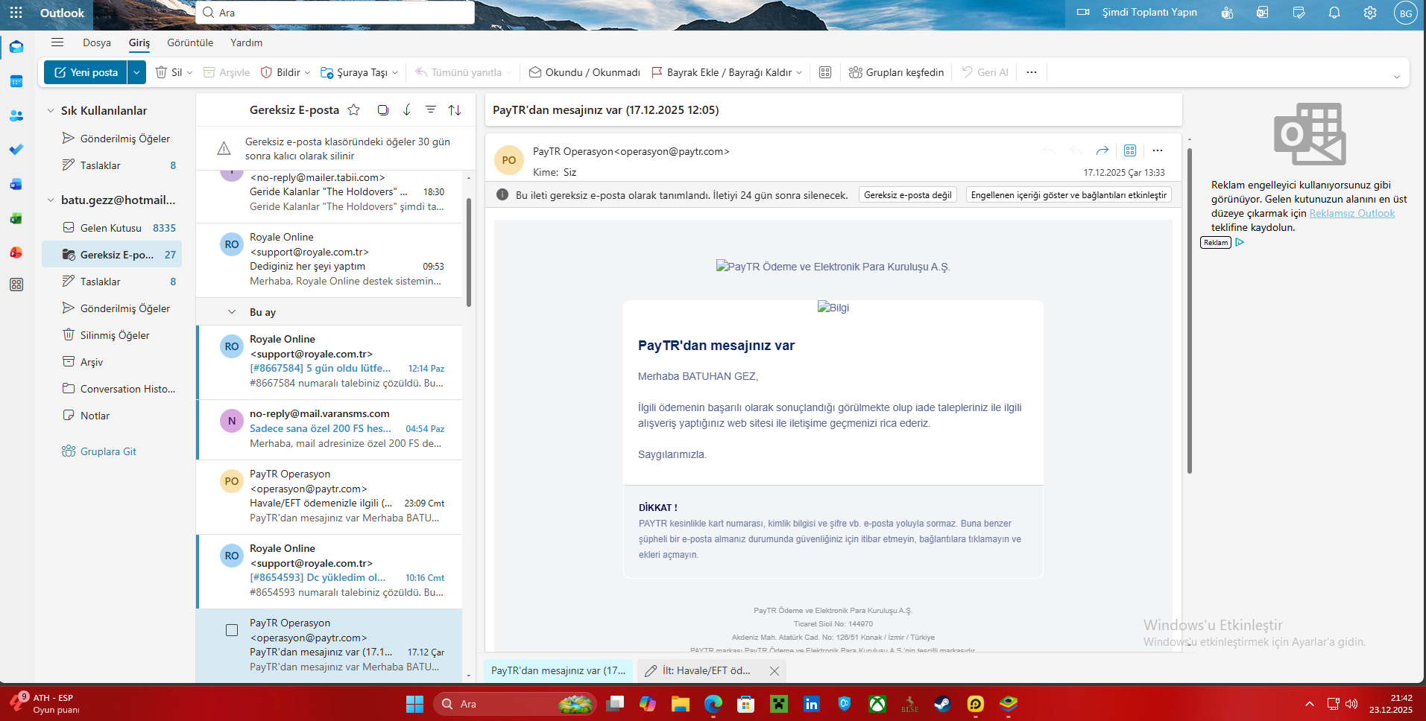Open the Şuraya Taşı dropdown arrow
Image resolution: width=1426 pixels, height=721 pixels.
(x=395, y=73)
